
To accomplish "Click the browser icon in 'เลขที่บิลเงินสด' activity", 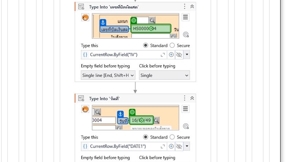I will [85, 18].
